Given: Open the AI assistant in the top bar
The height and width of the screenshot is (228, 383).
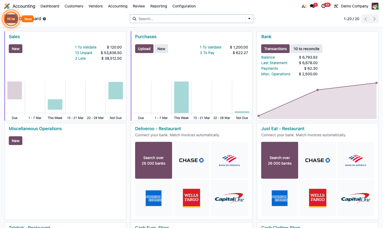Looking at the screenshot, I should click(x=304, y=6).
